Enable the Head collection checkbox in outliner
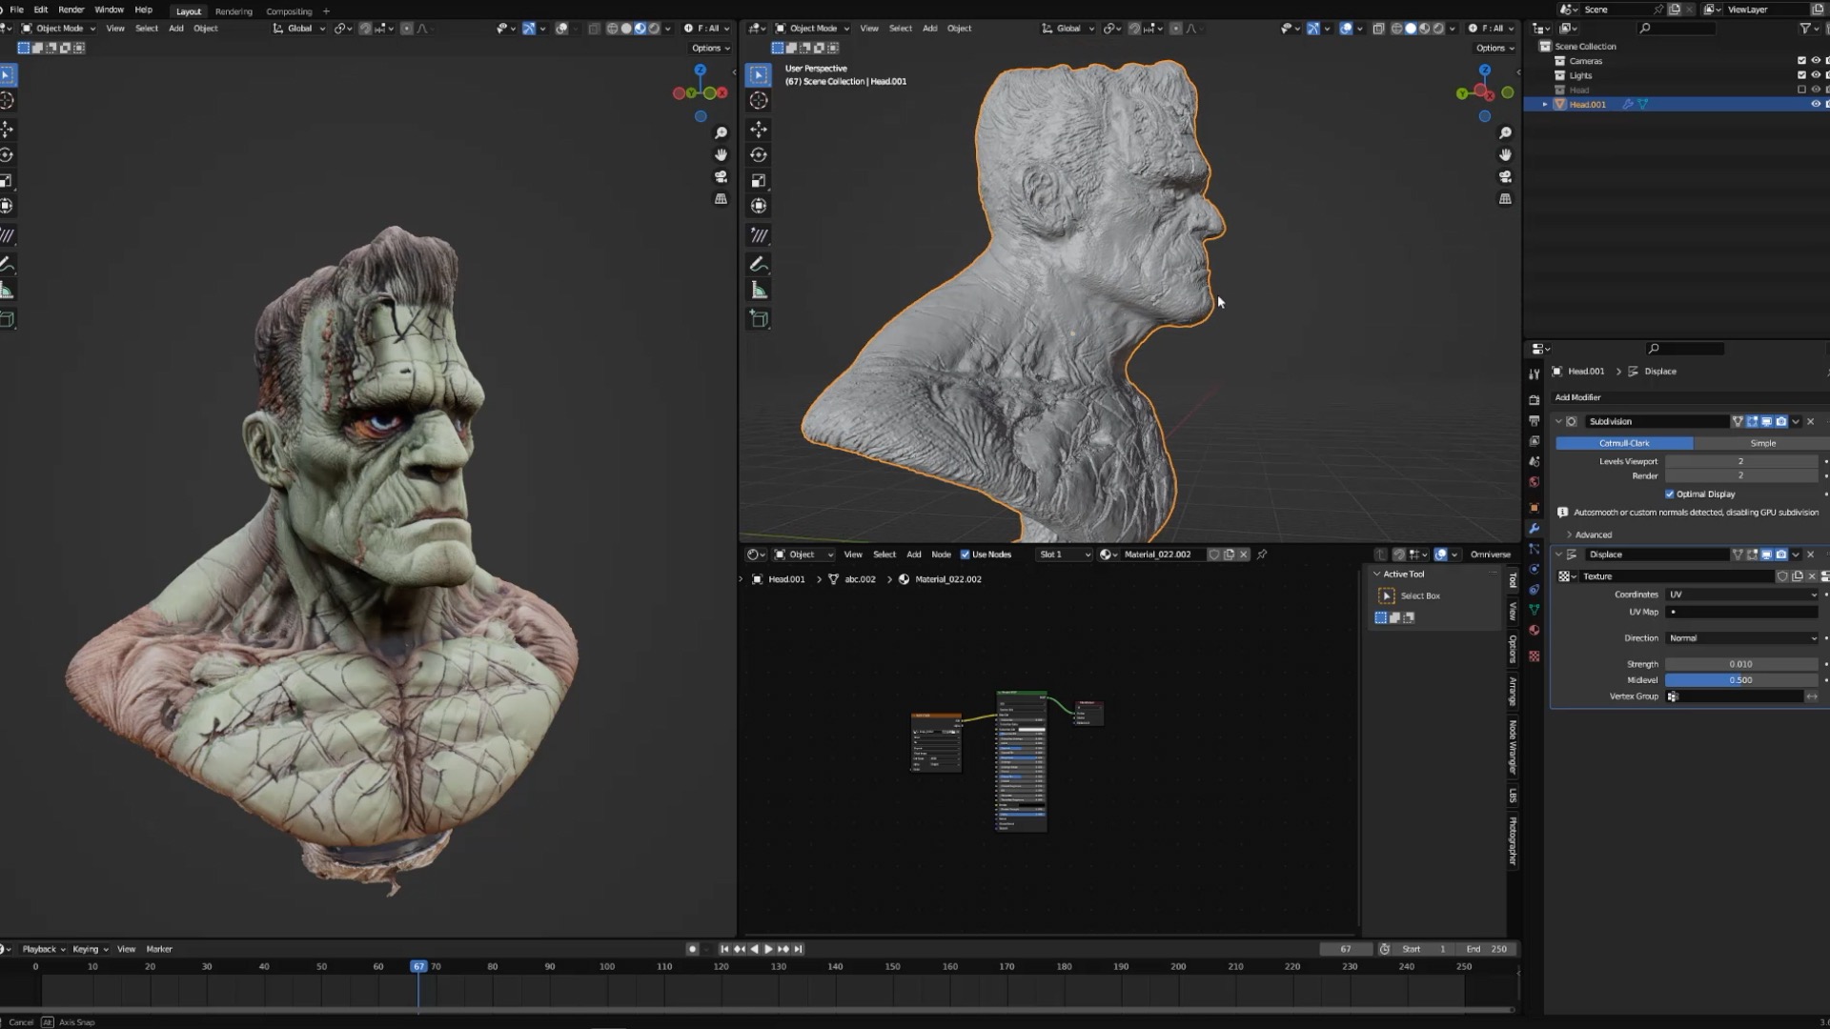 point(1801,89)
